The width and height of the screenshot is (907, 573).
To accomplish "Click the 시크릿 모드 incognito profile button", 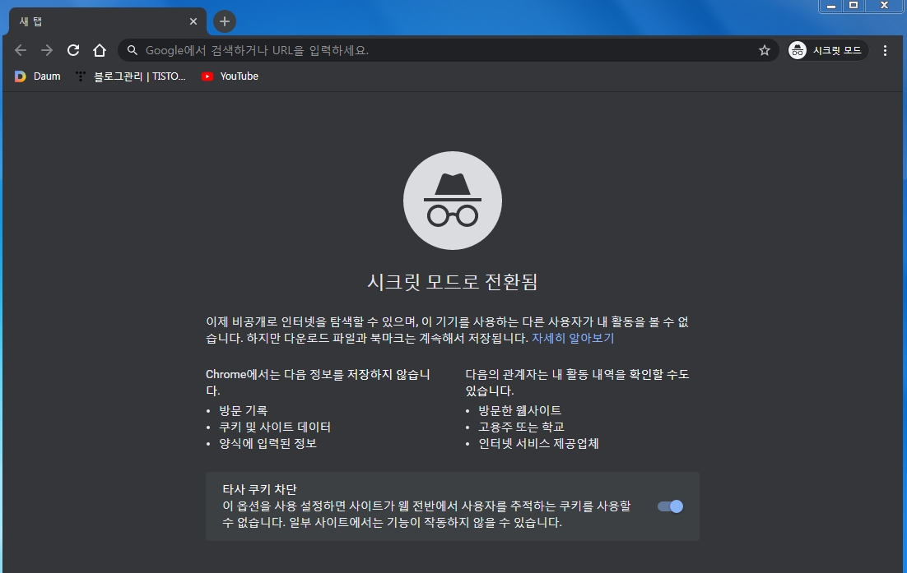I will (827, 50).
